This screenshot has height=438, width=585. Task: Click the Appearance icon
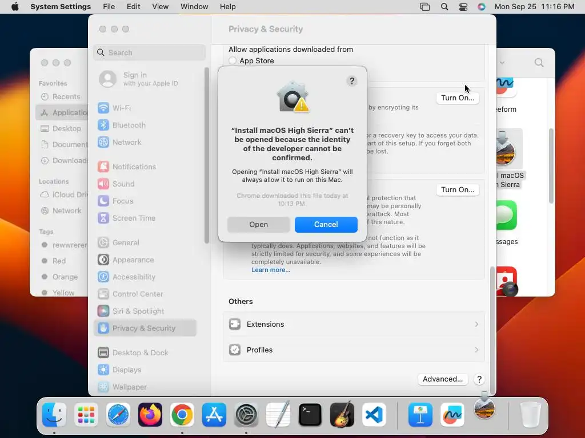(103, 260)
